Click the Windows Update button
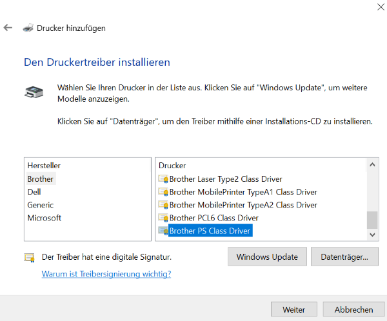 [x=267, y=257]
